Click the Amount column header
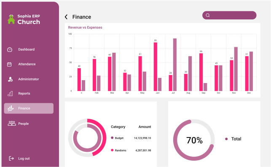Screen dimensions: 271x167 pos(145,127)
